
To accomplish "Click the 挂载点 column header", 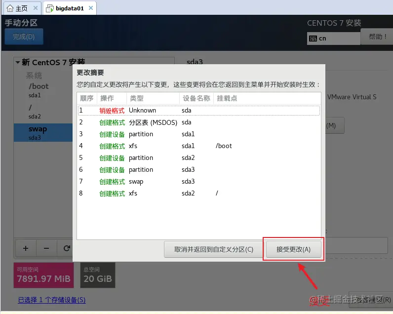I will point(267,98).
